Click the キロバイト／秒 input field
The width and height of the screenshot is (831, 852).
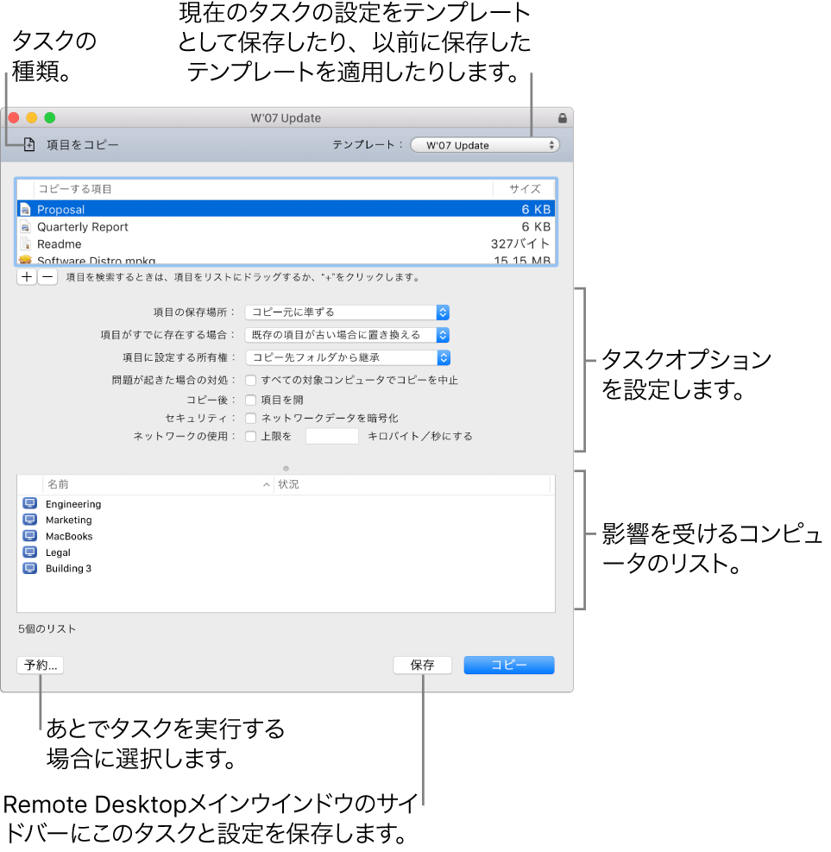pyautogui.click(x=333, y=436)
